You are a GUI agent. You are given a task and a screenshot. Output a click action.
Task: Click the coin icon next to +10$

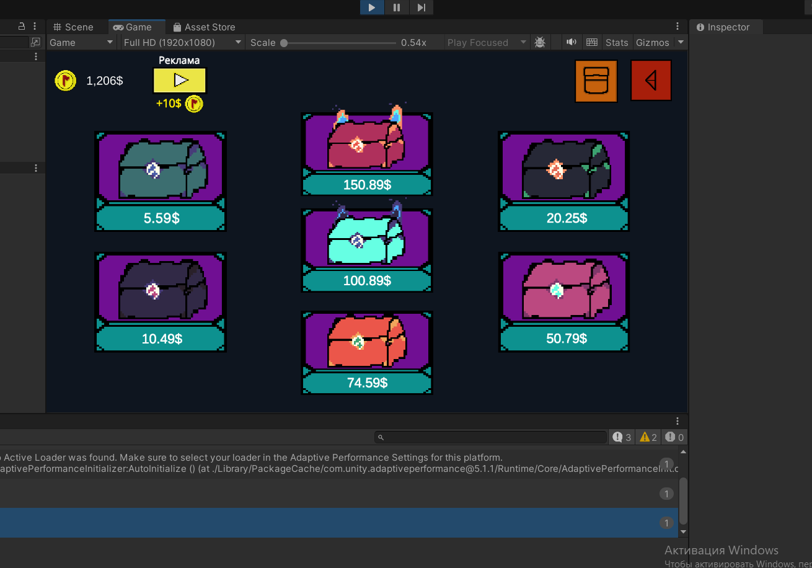tap(195, 104)
